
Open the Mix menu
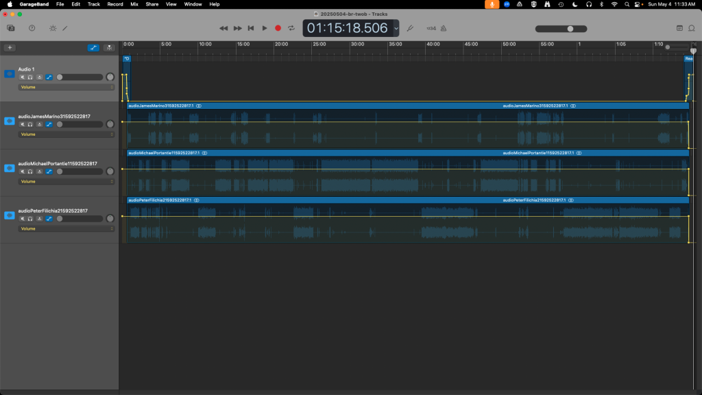(x=134, y=4)
